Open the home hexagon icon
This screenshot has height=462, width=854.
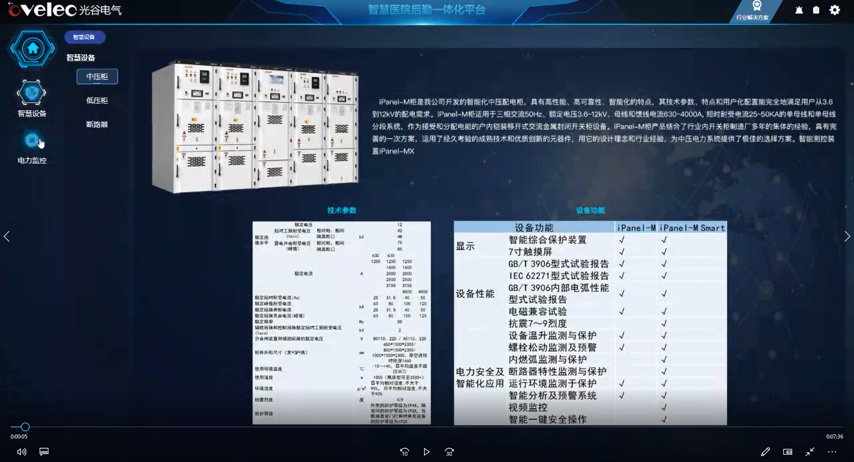pyautogui.click(x=32, y=48)
